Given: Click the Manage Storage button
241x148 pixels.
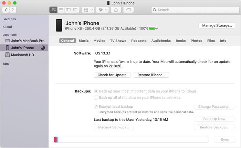Looking at the screenshot, I should pos(217,25).
